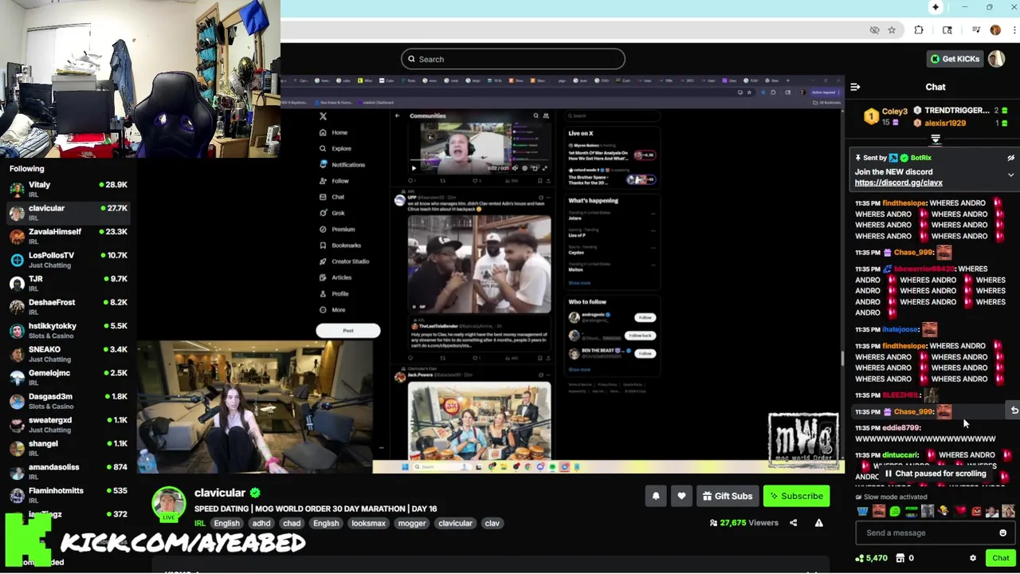This screenshot has width=1020, height=574.
Task: Click the Kick Search bar
Action: pyautogui.click(x=513, y=59)
